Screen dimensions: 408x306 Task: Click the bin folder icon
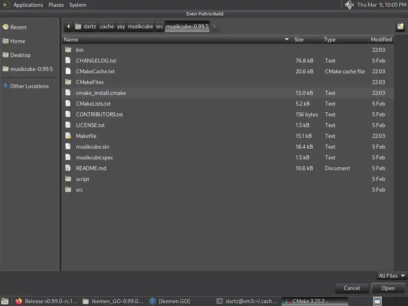(68, 50)
